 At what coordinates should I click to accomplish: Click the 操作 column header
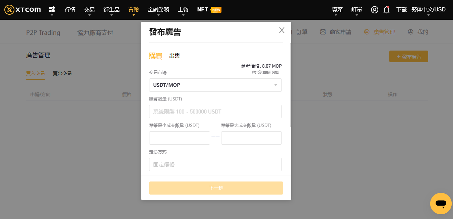393,94
